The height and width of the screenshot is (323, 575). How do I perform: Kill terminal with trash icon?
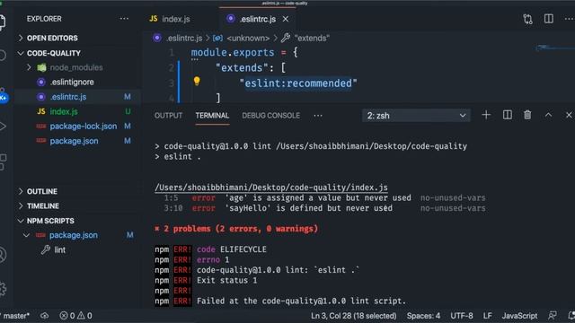(x=527, y=115)
